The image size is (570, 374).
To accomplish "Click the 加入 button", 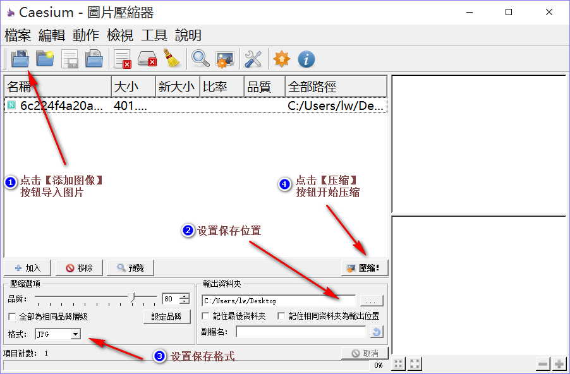I will (28, 268).
